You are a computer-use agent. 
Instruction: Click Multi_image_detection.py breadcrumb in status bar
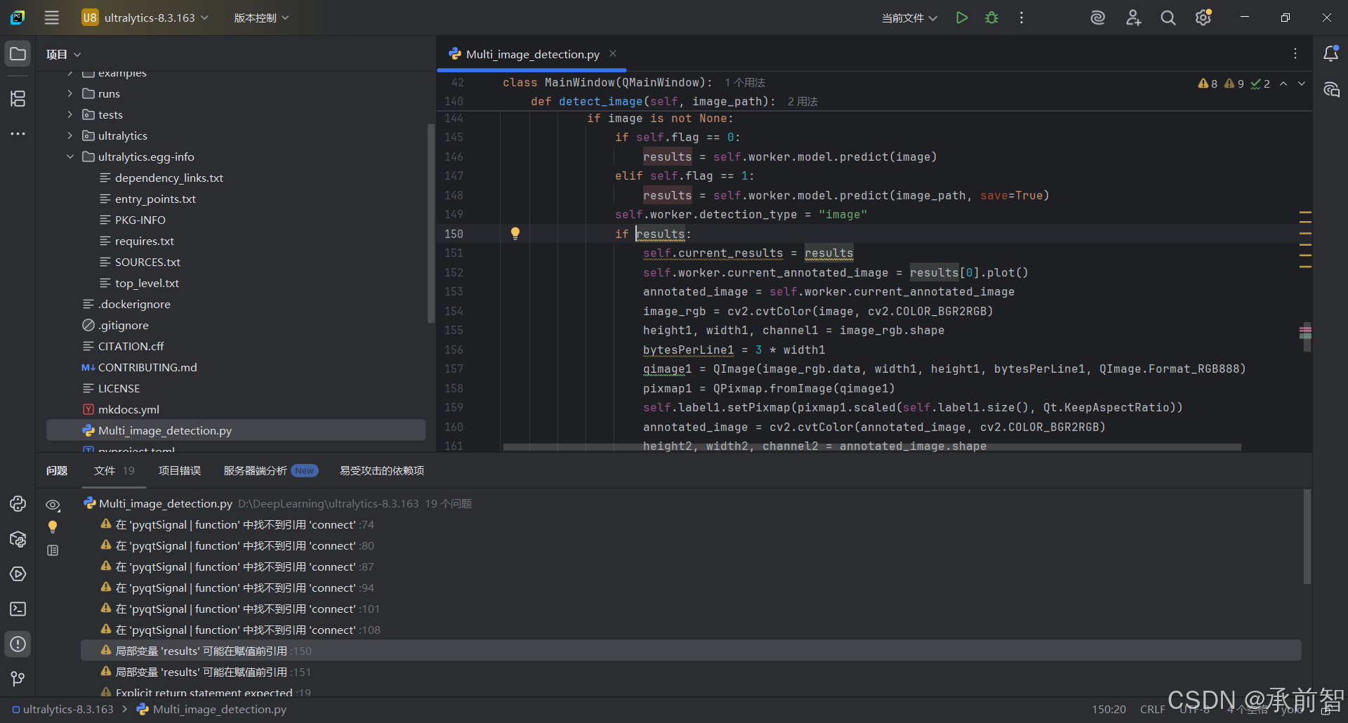(x=212, y=709)
